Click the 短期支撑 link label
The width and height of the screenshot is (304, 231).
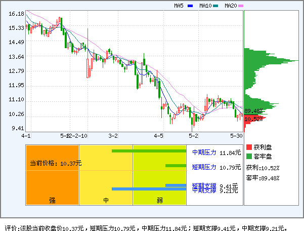(204, 185)
